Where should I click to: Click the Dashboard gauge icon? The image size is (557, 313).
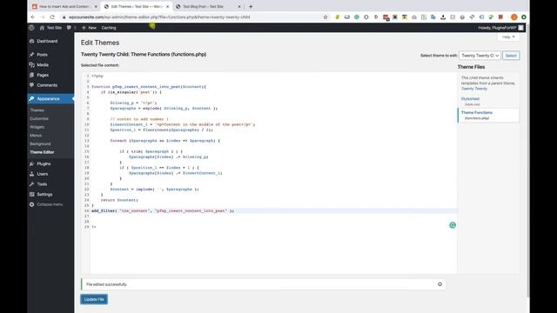(32, 41)
